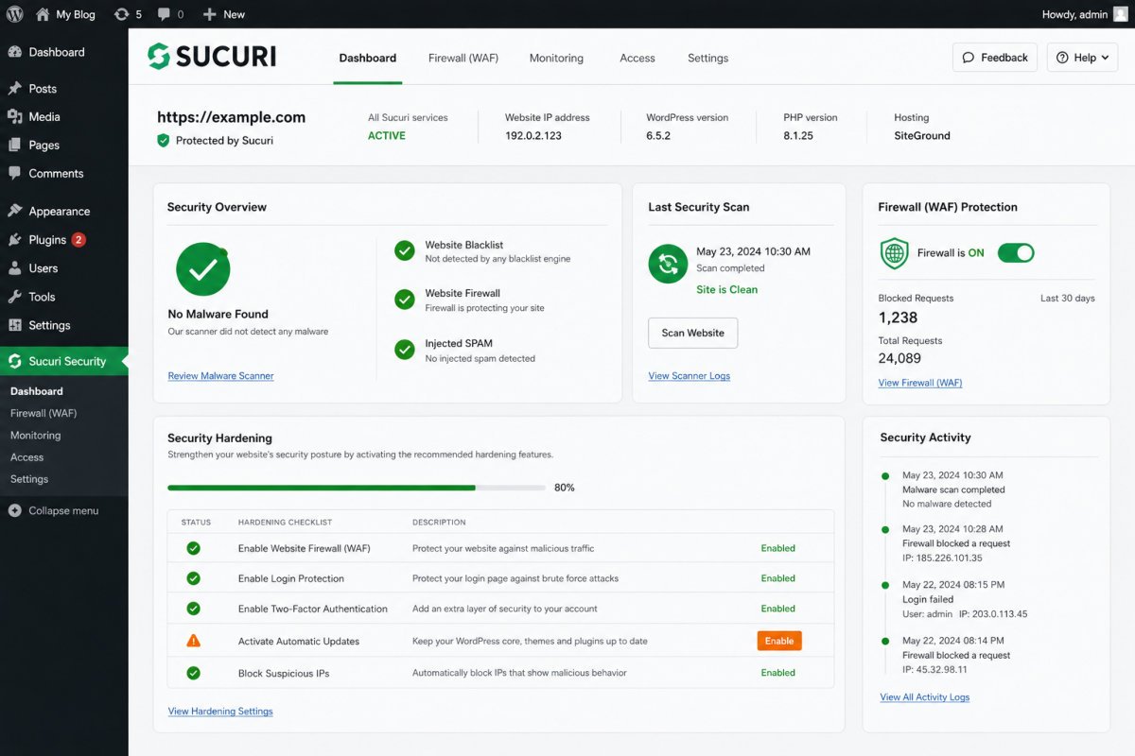
Task: Open View All Activity Logs link
Action: point(925,697)
